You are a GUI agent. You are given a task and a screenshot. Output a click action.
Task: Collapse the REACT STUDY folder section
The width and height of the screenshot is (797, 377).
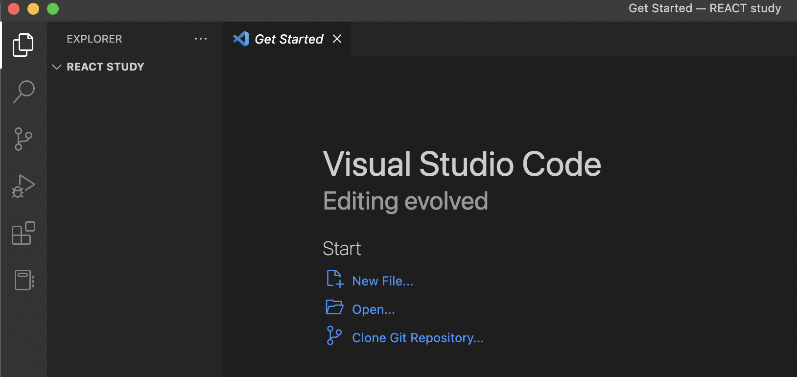coord(57,67)
